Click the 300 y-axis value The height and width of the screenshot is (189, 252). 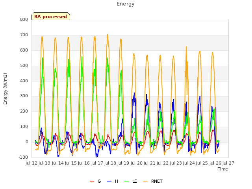24,96
